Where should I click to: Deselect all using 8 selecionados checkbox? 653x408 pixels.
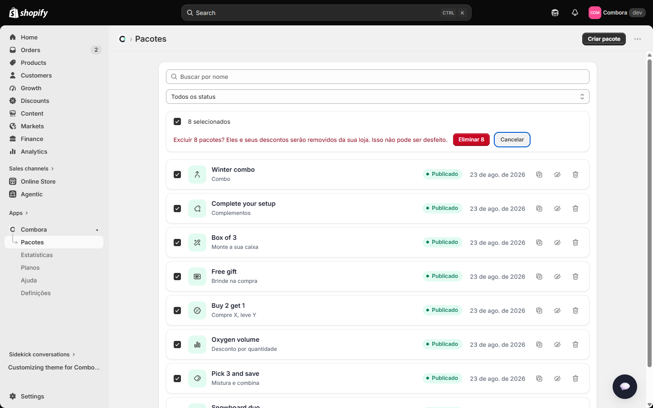pyautogui.click(x=177, y=121)
